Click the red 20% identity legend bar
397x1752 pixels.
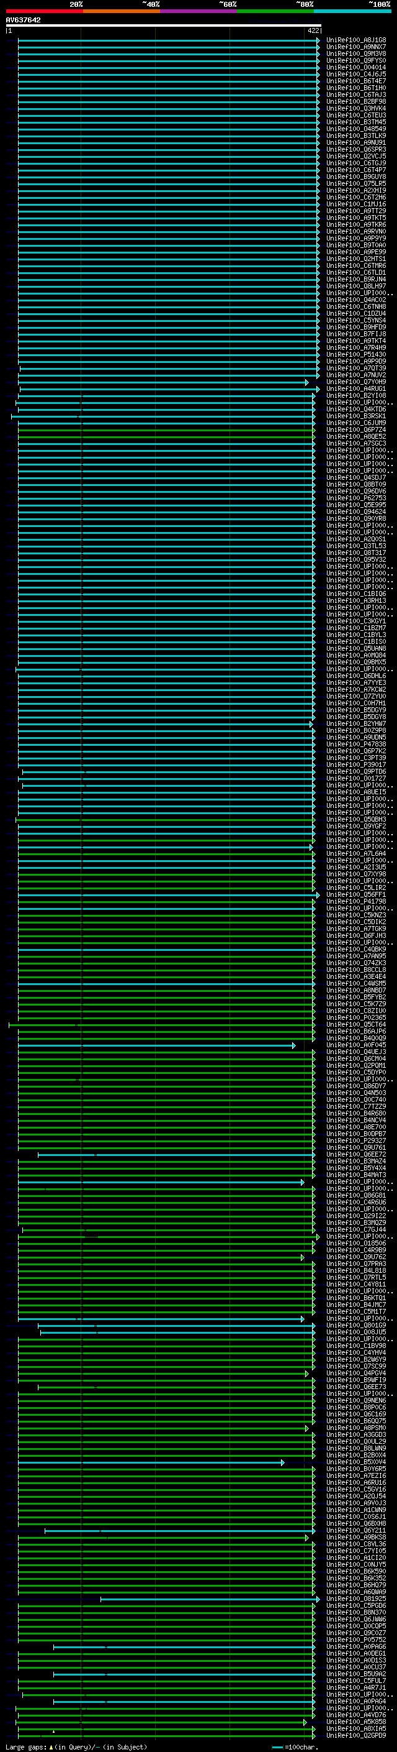click(x=44, y=12)
